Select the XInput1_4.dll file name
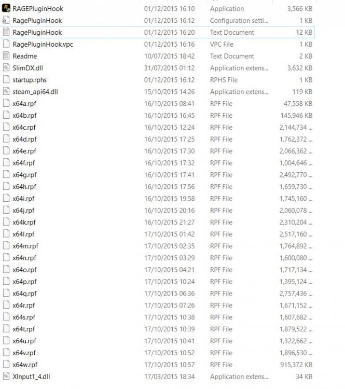This screenshot has height=389, width=345. point(31,377)
